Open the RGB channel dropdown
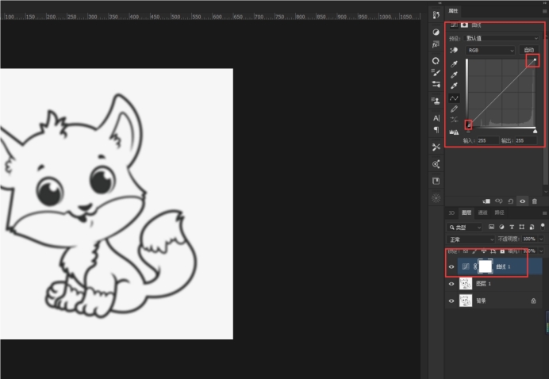The height and width of the screenshot is (379, 549). pyautogui.click(x=489, y=51)
